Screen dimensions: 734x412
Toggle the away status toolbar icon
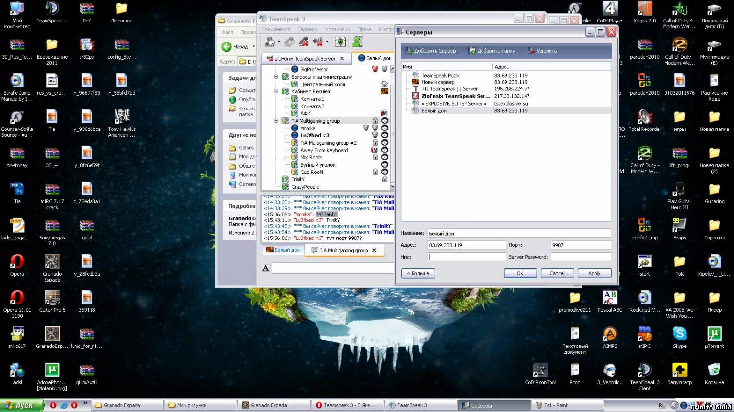pos(270,42)
